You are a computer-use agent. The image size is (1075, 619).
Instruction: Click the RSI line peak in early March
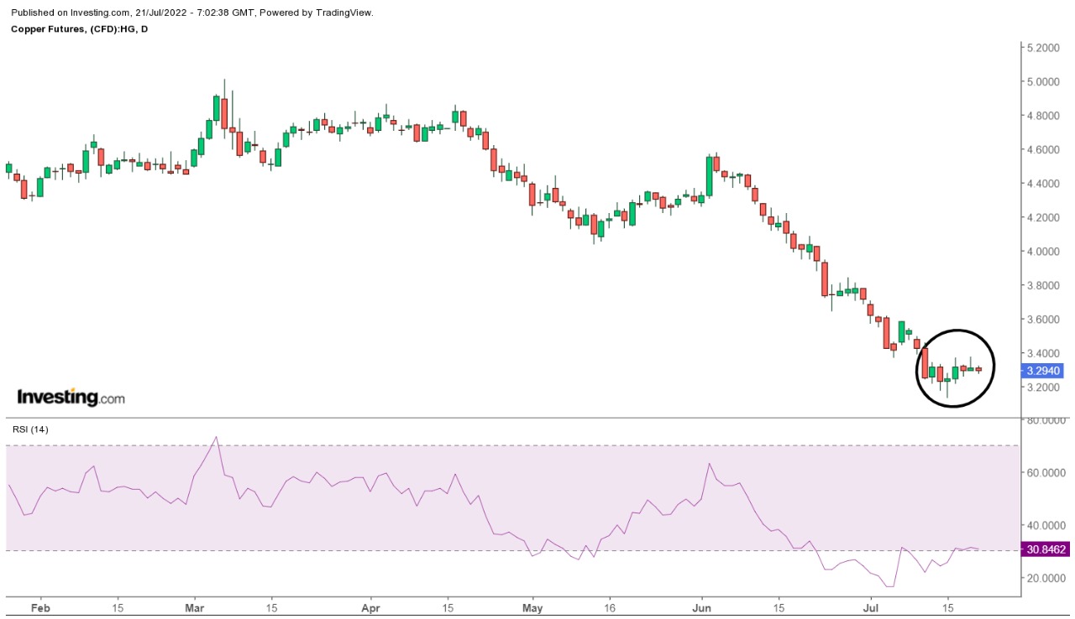point(216,437)
